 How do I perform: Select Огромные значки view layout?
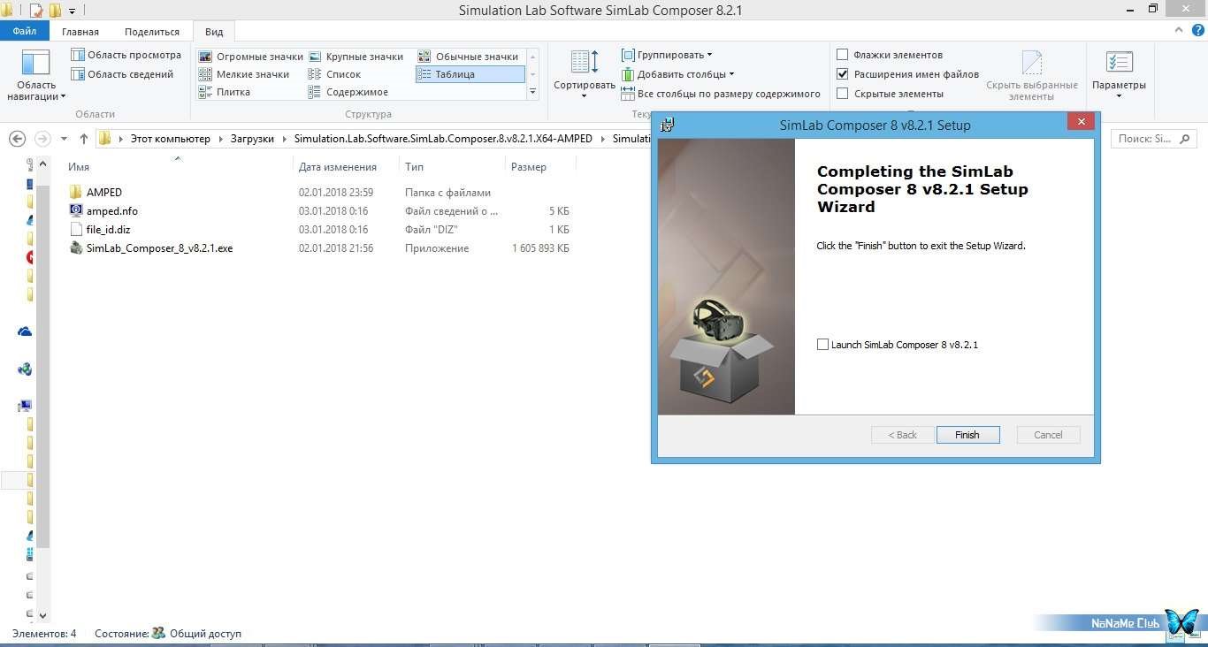(251, 57)
